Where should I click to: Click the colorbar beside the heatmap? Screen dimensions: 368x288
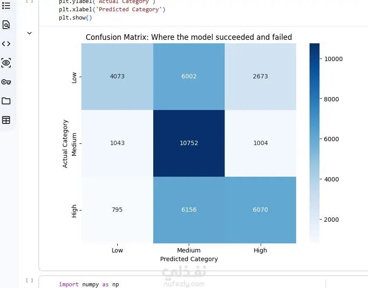pyautogui.click(x=315, y=143)
